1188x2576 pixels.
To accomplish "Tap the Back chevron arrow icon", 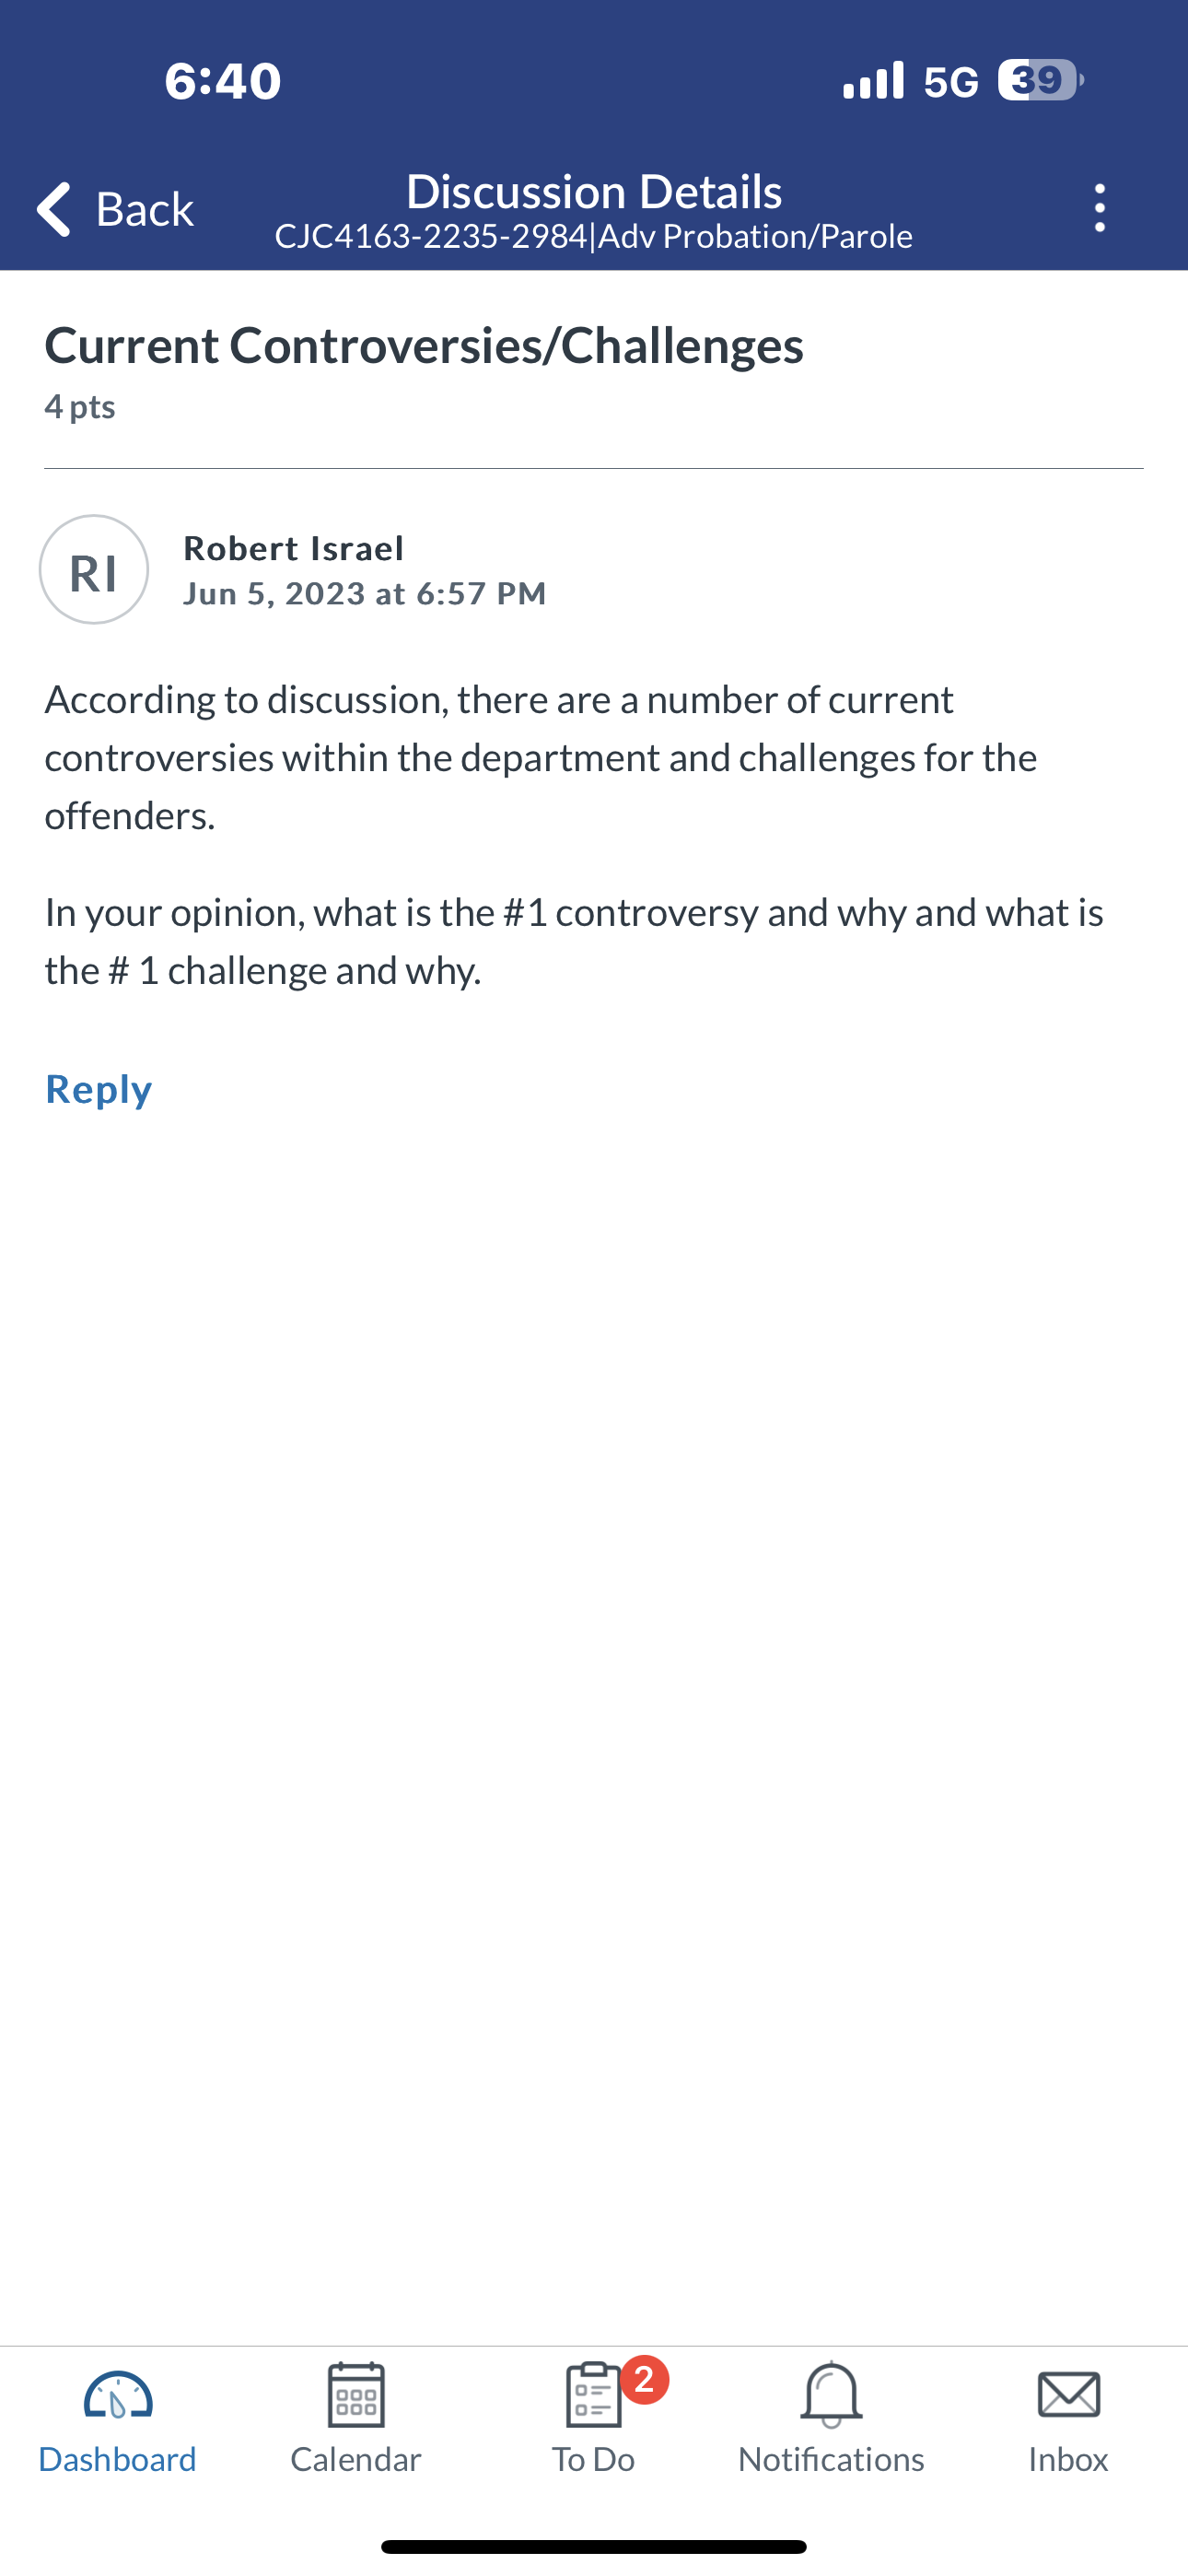I will pos(53,208).
